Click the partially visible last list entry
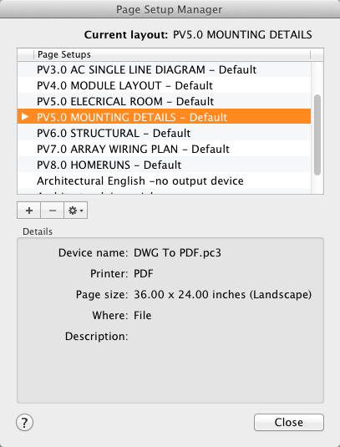The height and width of the screenshot is (447, 340). 165,191
